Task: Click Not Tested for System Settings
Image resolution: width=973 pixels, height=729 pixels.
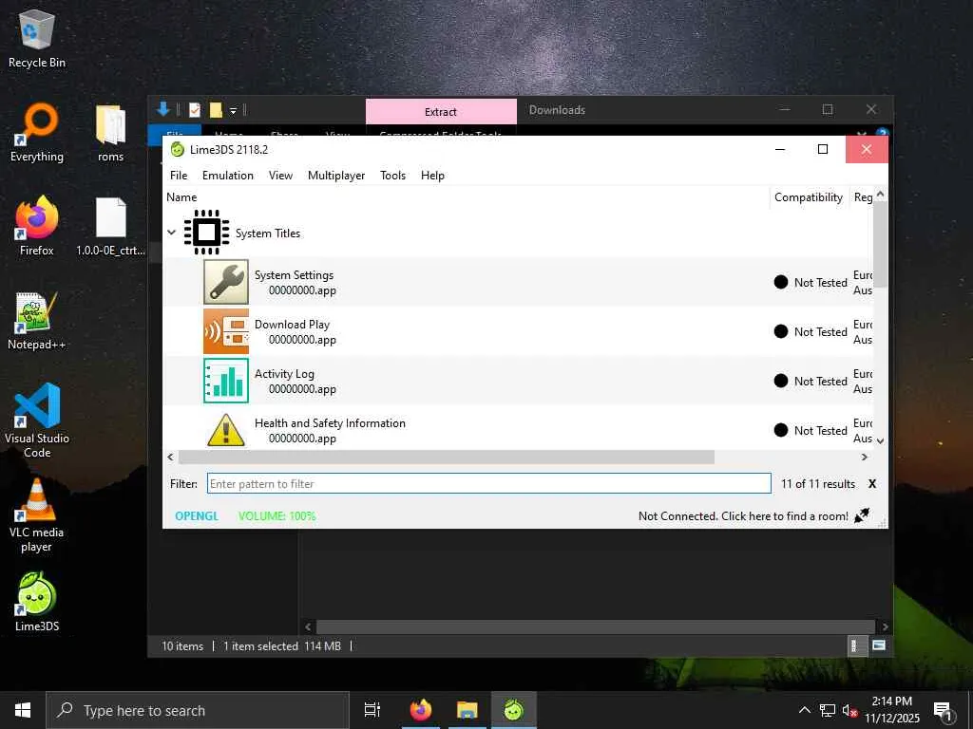Action: tap(811, 282)
